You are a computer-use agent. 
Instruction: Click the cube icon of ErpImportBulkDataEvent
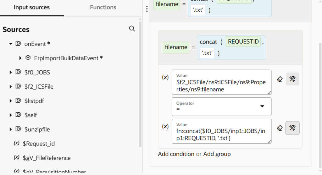(28, 58)
